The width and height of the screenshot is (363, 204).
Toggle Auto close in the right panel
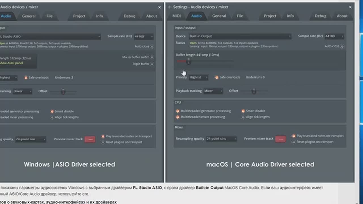pyautogui.click(x=342, y=46)
